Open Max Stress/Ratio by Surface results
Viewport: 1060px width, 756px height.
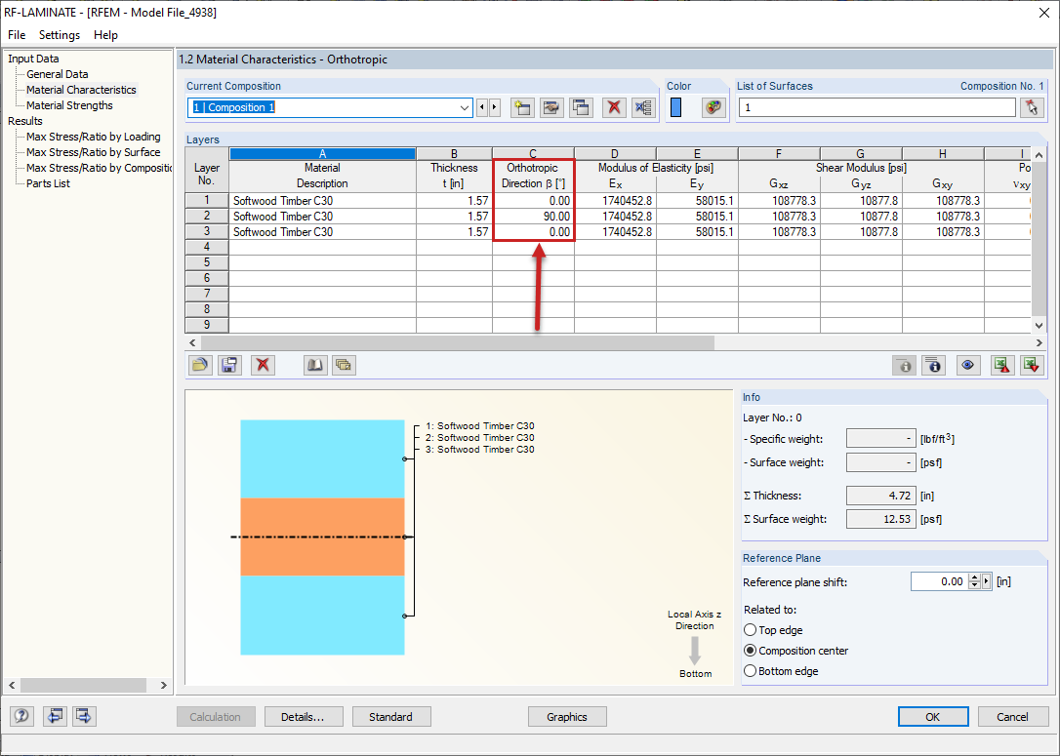94,152
